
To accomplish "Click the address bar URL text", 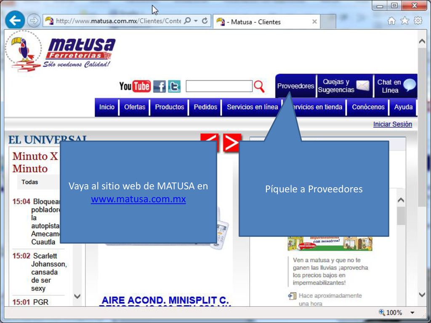I will point(118,21).
